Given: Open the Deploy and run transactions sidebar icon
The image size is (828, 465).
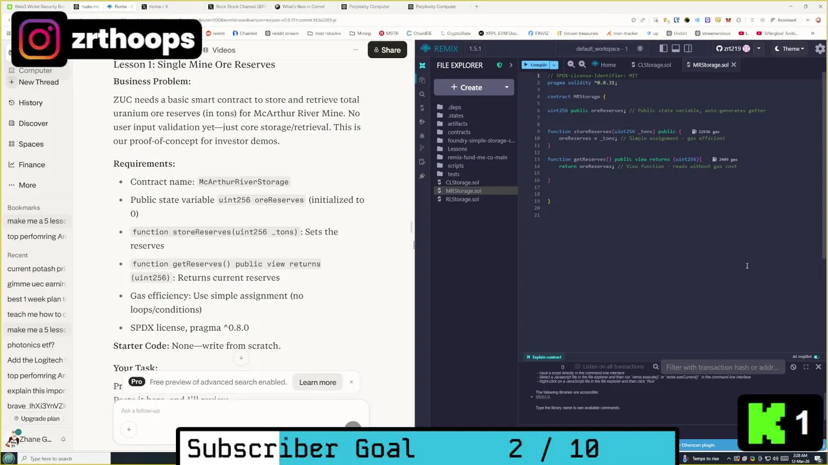Looking at the screenshot, I should 422,121.
